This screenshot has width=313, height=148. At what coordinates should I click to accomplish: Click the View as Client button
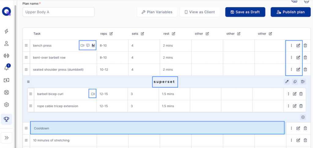pyautogui.click(x=199, y=12)
